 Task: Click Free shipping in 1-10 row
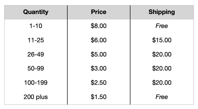tap(162, 26)
